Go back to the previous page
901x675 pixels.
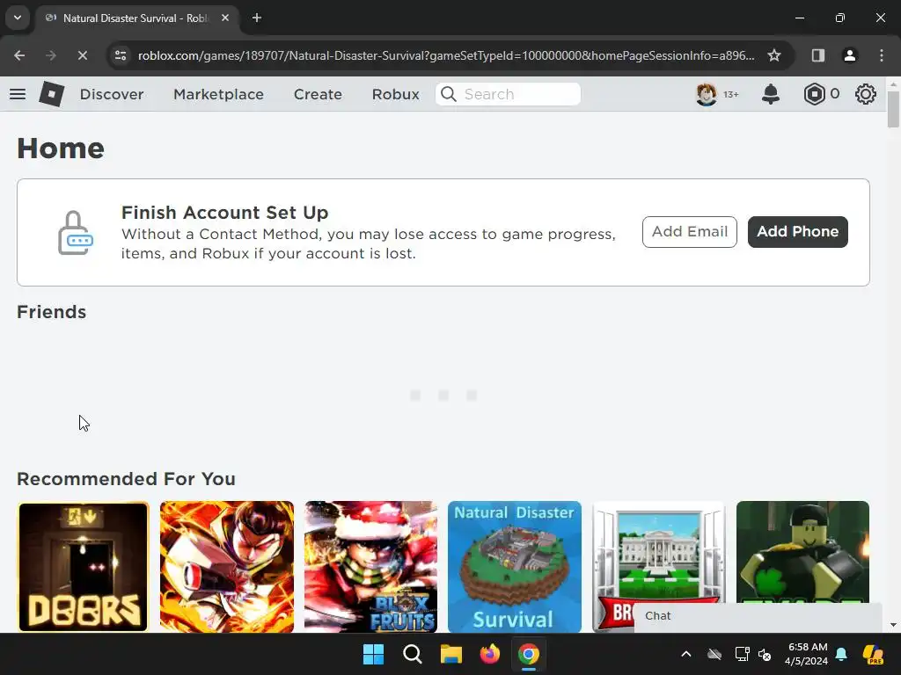click(19, 55)
